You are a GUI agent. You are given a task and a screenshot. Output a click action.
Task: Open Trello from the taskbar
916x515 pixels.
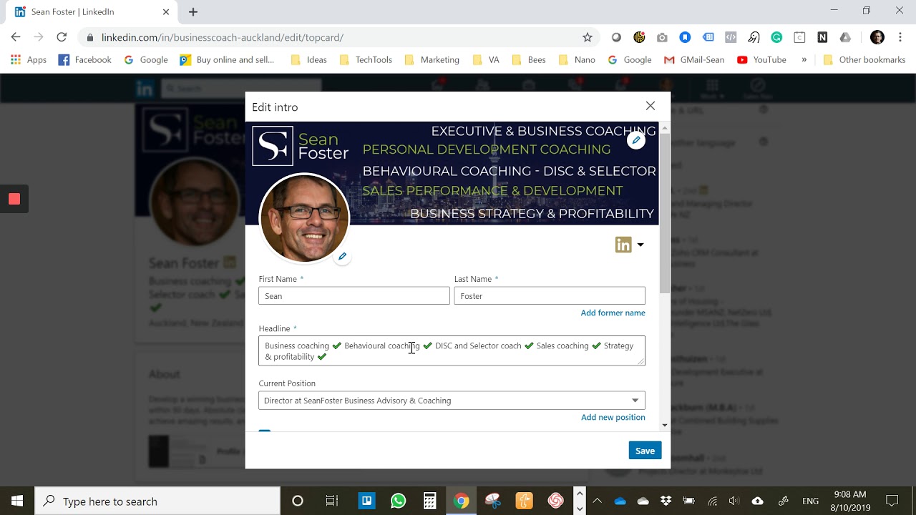[366, 501]
